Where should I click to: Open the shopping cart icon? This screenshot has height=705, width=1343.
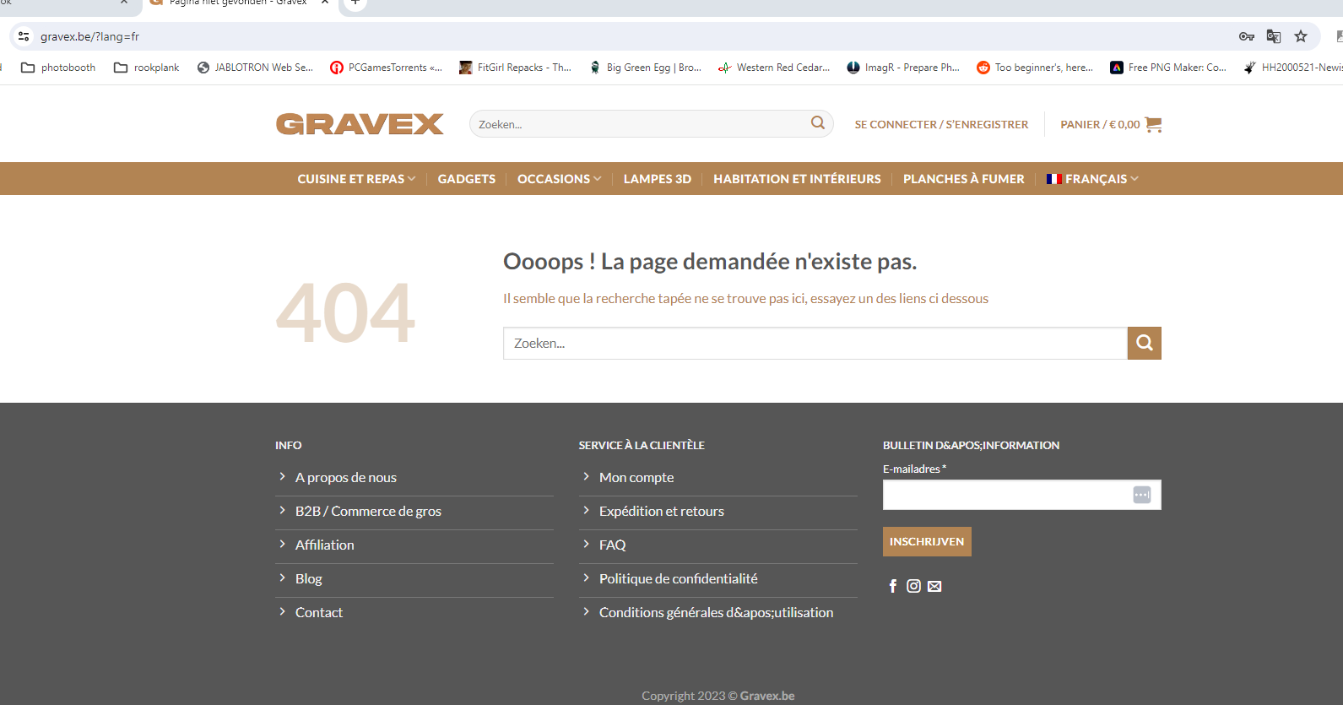tap(1154, 124)
